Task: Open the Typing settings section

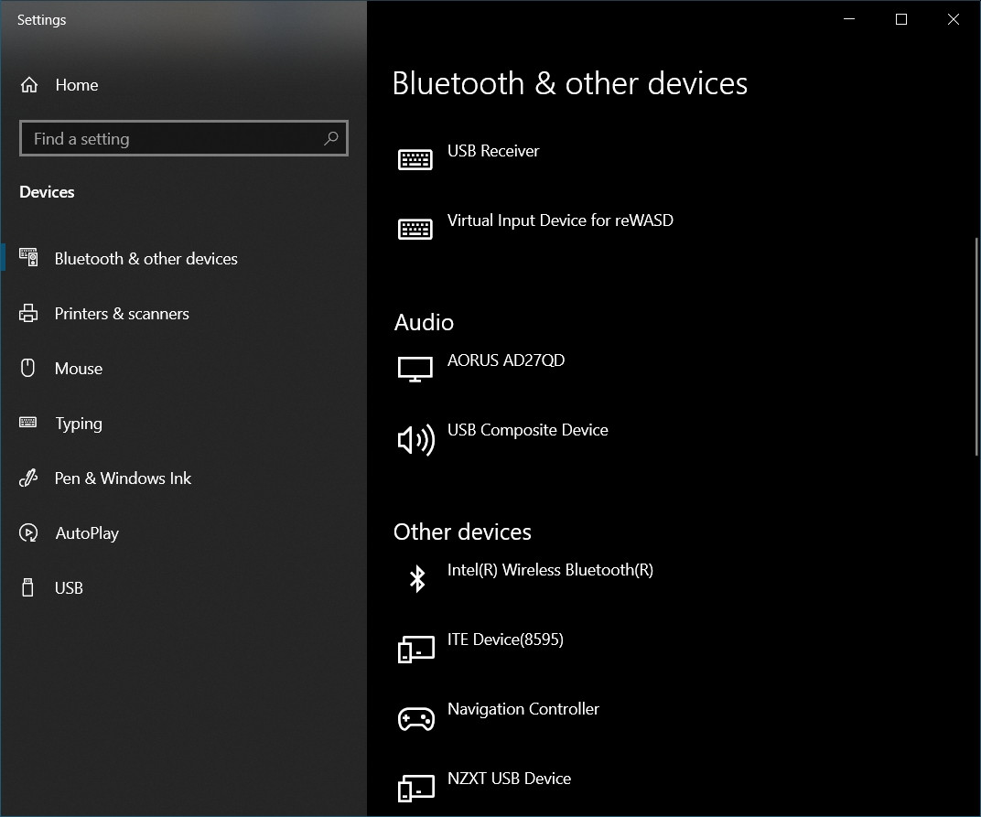Action: [79, 424]
